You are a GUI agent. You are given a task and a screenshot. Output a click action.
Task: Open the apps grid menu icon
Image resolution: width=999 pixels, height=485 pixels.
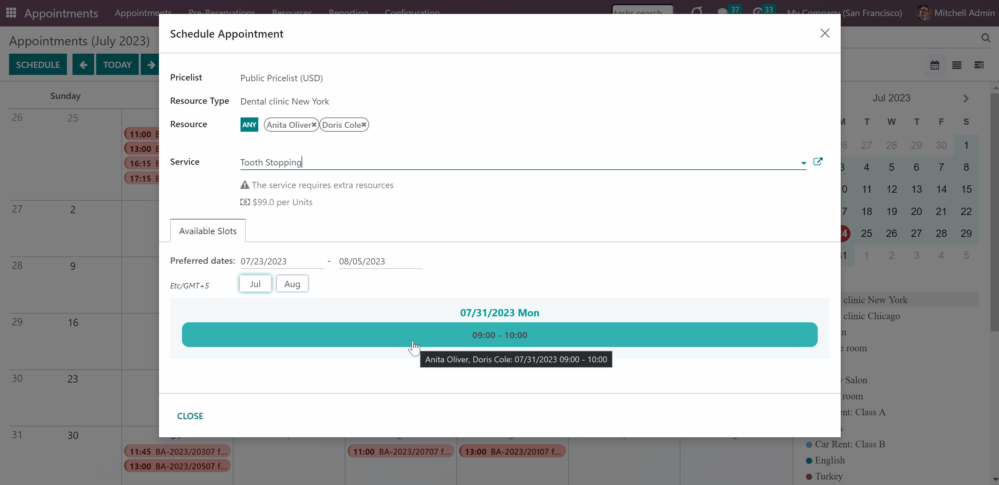(11, 13)
